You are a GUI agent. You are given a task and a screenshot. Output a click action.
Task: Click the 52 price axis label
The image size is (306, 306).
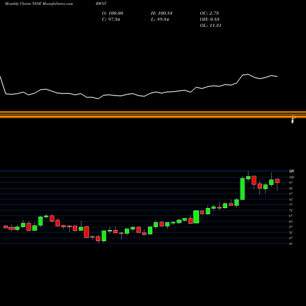click(291, 233)
